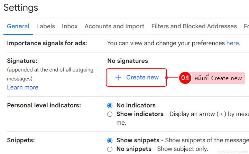This screenshot has width=249, height=154.
Task: Choose the Show snippets radio button
Action: [110, 141]
